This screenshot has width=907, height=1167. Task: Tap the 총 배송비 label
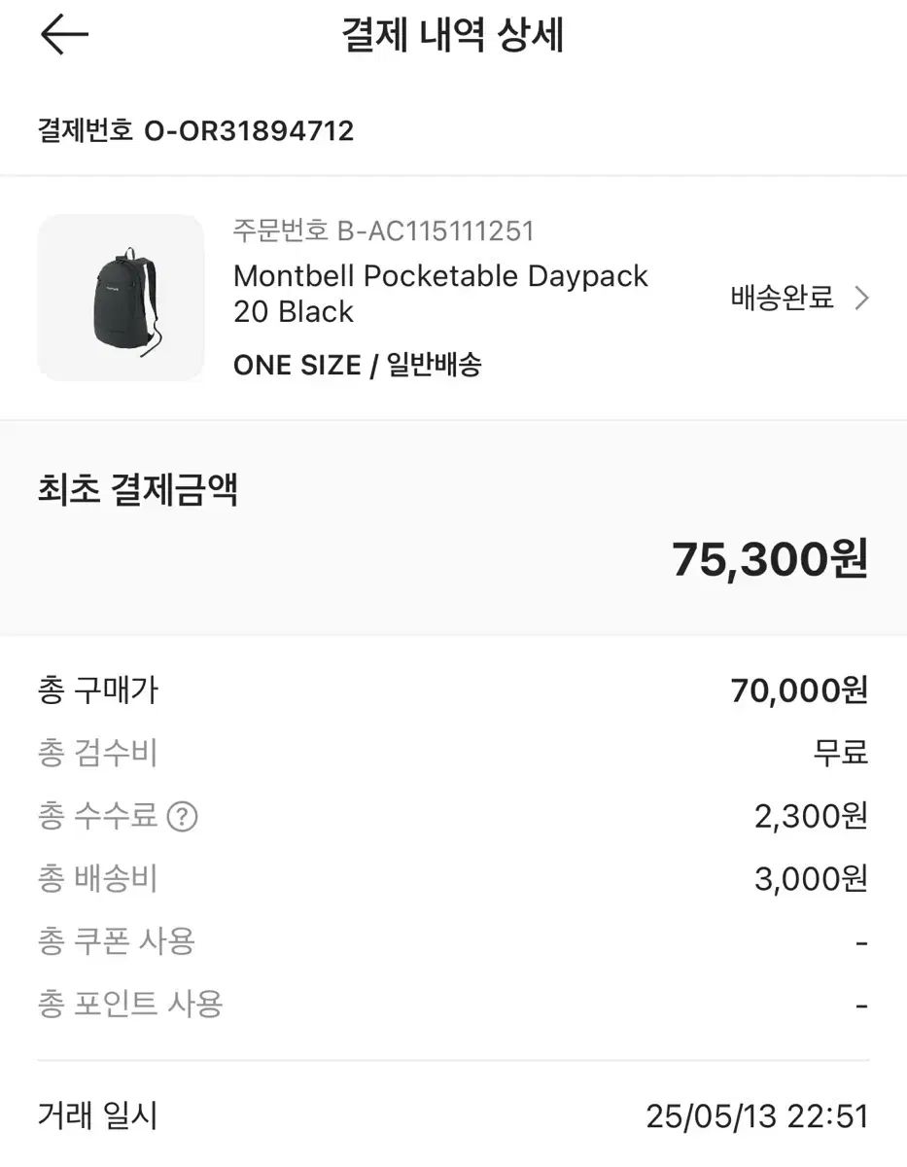[97, 879]
